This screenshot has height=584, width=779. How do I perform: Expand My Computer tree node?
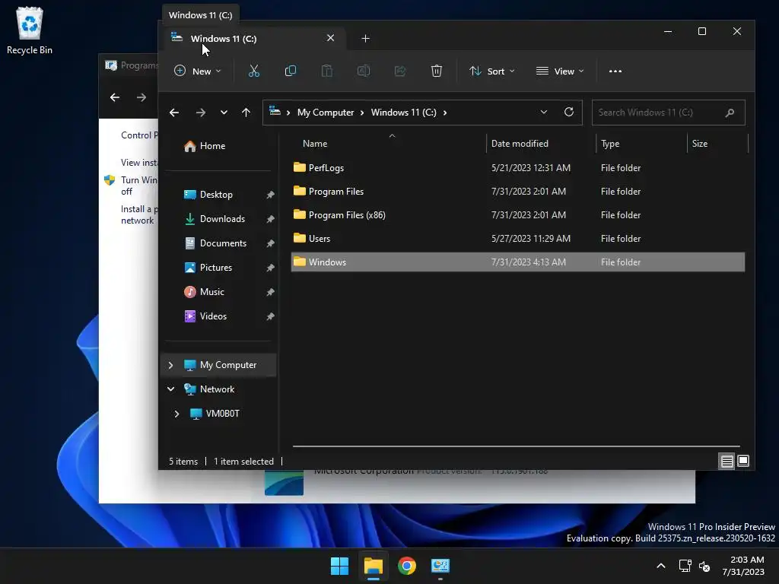[170, 365]
